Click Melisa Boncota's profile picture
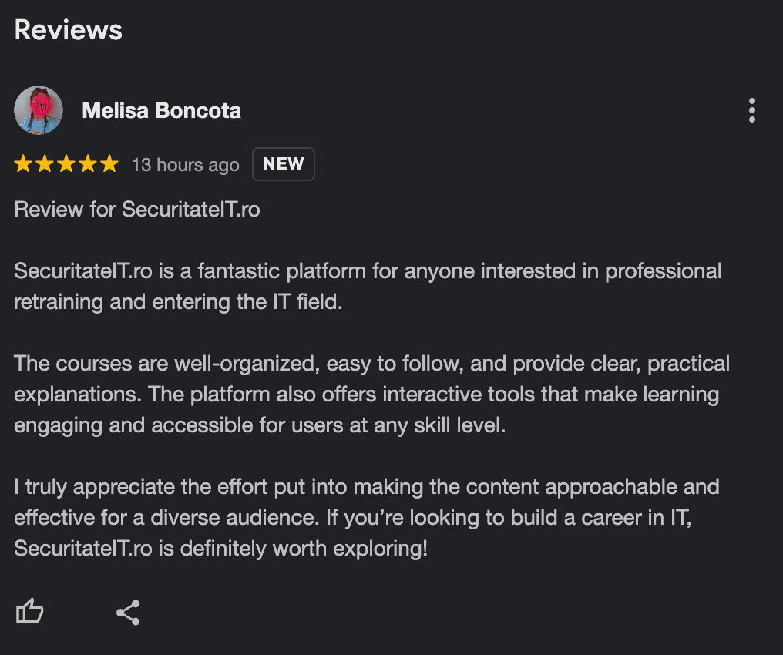 coord(39,110)
